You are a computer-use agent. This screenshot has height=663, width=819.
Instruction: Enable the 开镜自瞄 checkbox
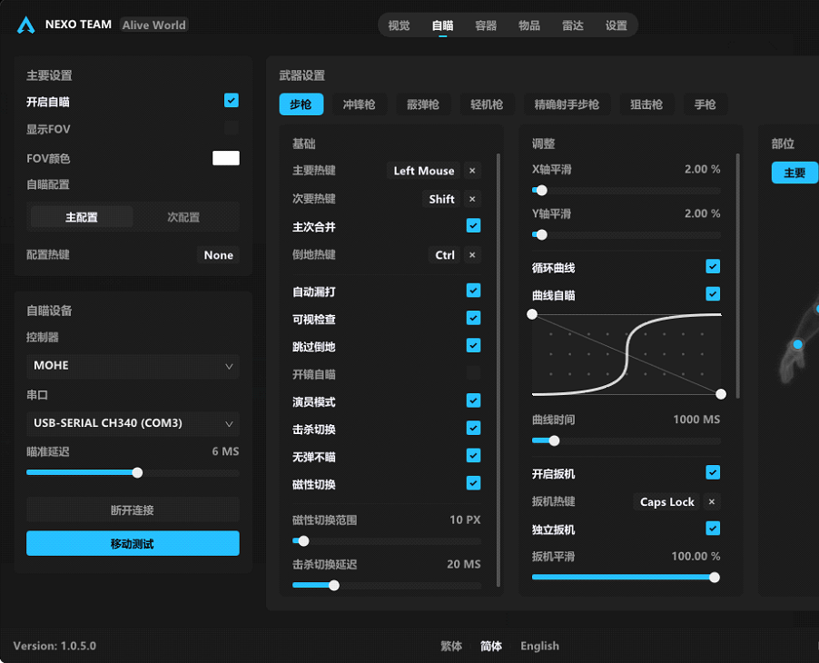pos(473,373)
